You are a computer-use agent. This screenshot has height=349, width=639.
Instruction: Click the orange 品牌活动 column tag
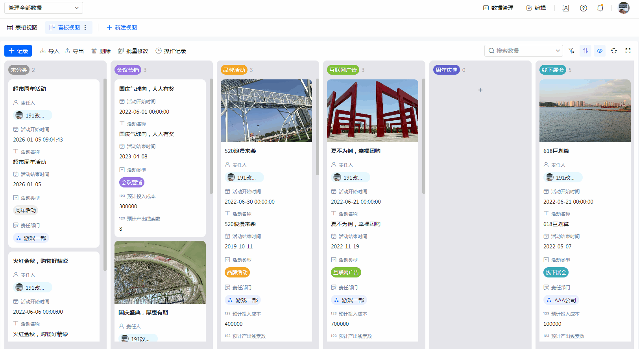coord(234,70)
